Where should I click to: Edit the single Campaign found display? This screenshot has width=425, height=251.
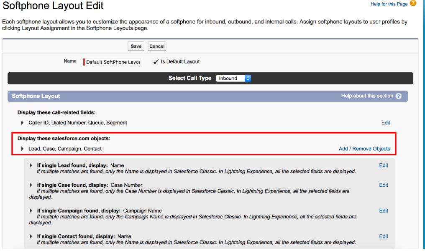click(384, 211)
